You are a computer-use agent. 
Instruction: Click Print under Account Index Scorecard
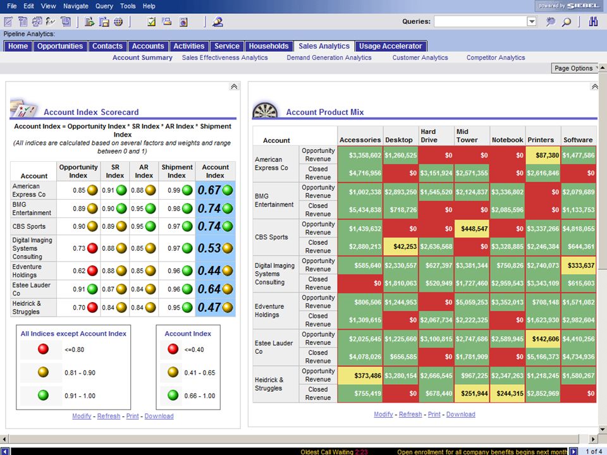(x=132, y=416)
